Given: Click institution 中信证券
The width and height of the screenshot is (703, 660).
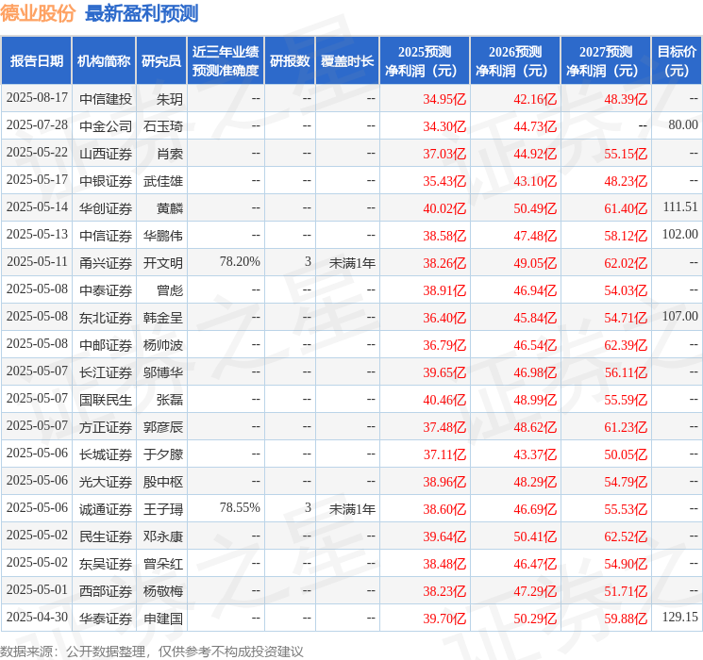Looking at the screenshot, I should (x=106, y=235).
